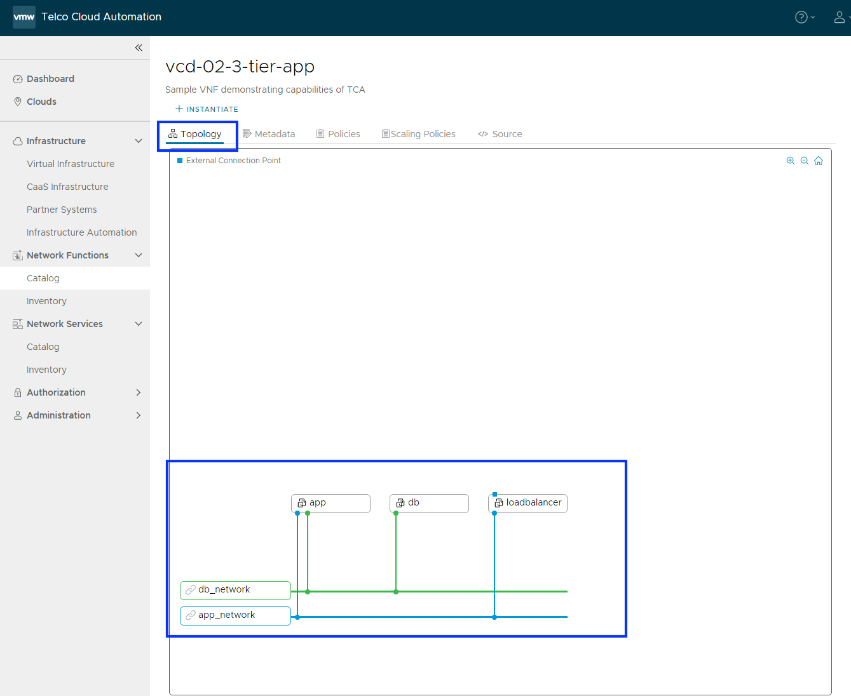Collapse the Network Functions section

click(x=139, y=255)
